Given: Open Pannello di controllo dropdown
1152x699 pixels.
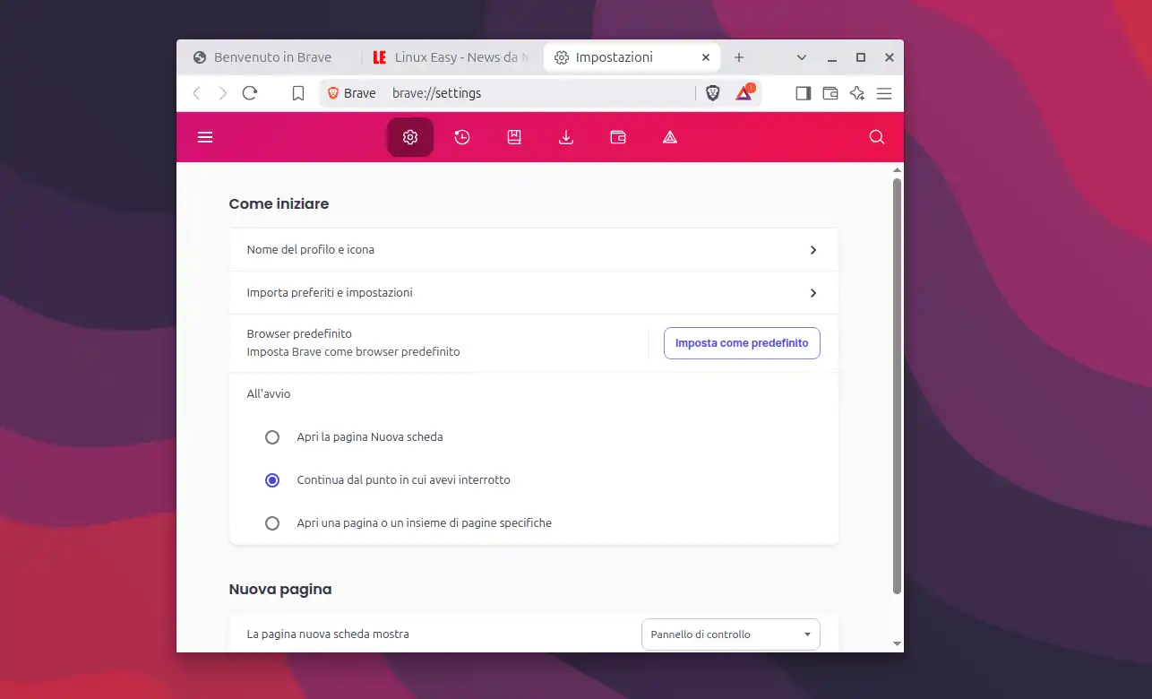Looking at the screenshot, I should pyautogui.click(x=731, y=634).
